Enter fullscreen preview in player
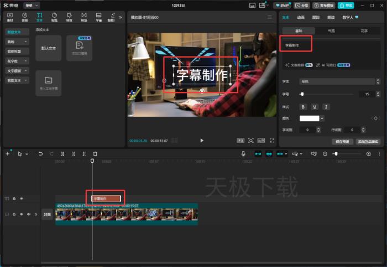This screenshot has width=387, height=267. tap(271, 141)
